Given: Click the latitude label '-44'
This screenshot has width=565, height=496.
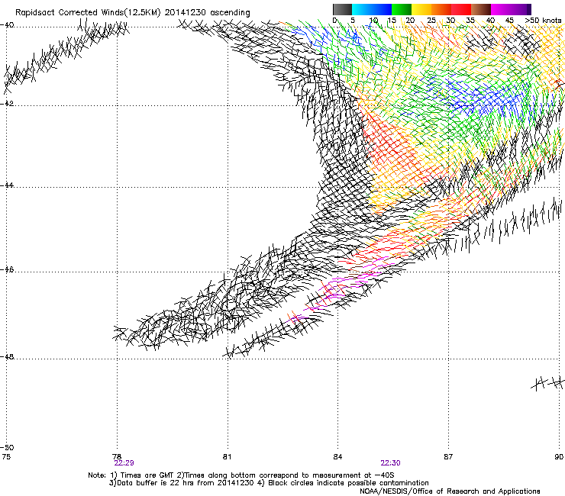Looking at the screenshot, I should [x=7, y=185].
